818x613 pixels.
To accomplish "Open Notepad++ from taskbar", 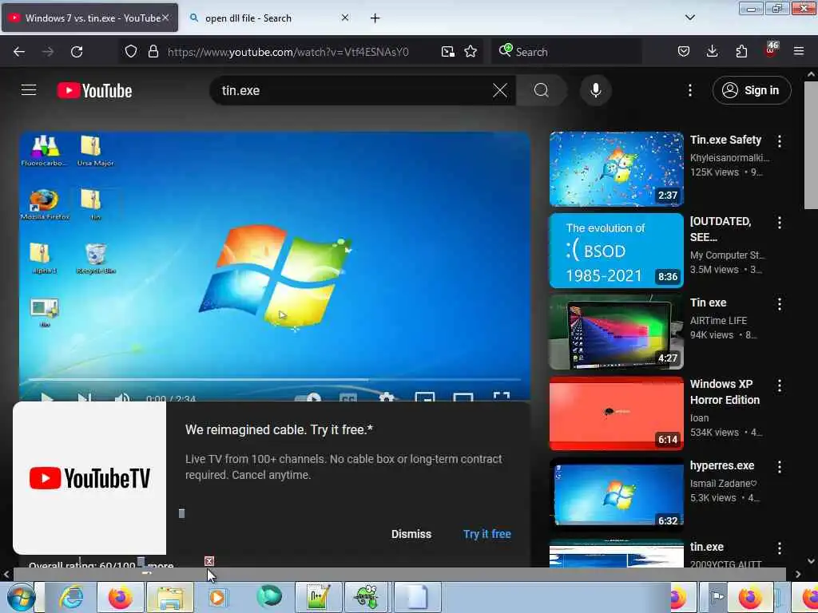I will [318, 597].
